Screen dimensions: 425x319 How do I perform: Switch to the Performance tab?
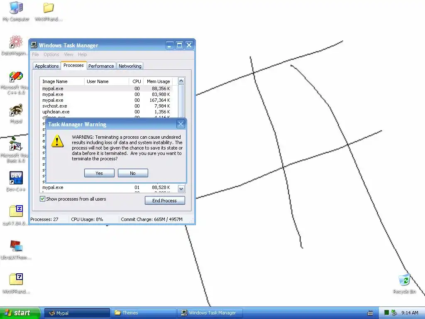tap(101, 66)
